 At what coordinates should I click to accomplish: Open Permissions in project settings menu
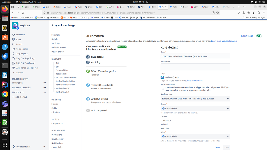coord(57,135)
